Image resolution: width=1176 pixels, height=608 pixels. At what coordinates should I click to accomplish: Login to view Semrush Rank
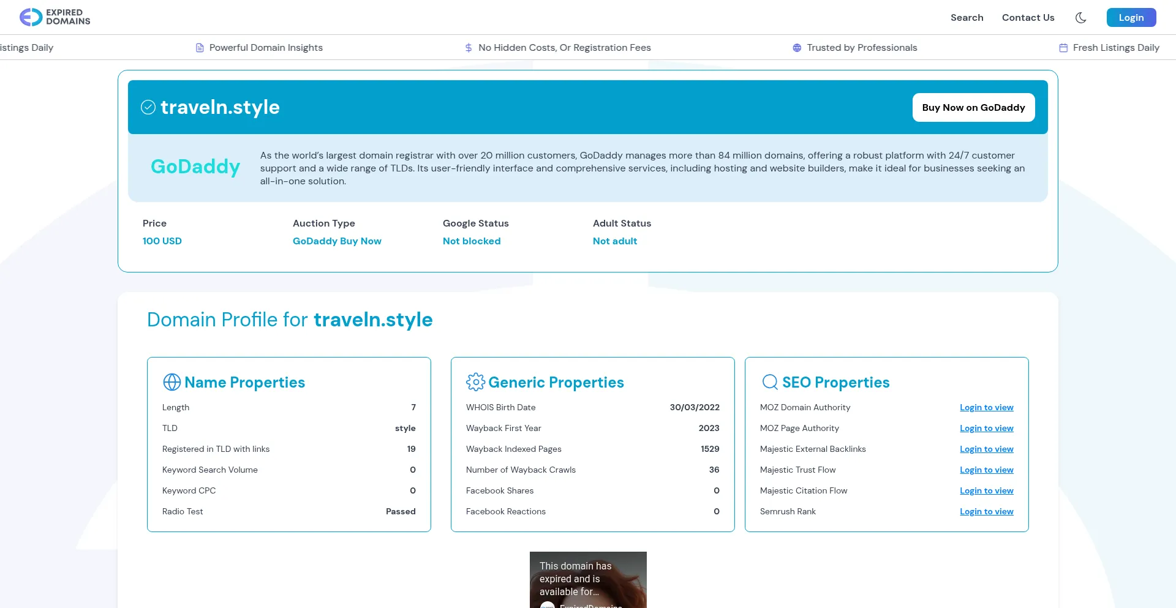point(986,511)
